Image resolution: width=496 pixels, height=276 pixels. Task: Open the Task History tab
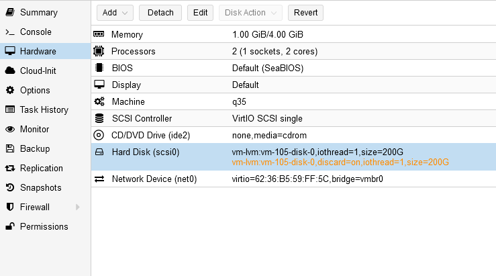pyautogui.click(x=44, y=110)
